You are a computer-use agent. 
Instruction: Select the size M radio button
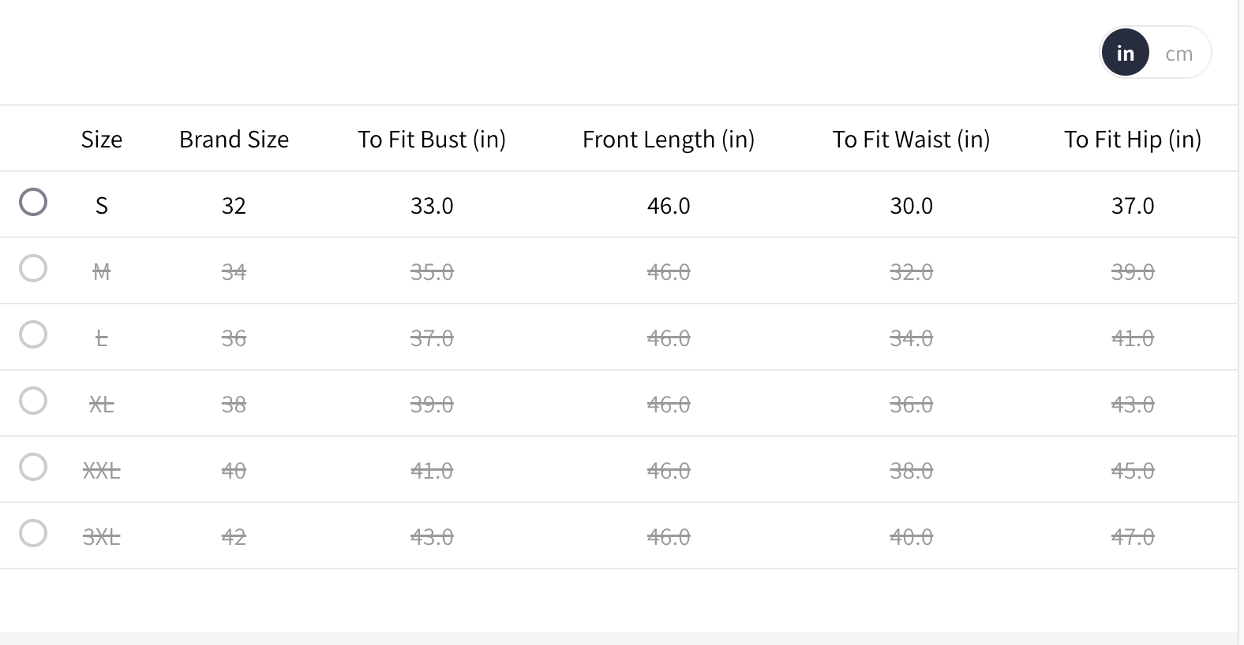[x=33, y=268]
